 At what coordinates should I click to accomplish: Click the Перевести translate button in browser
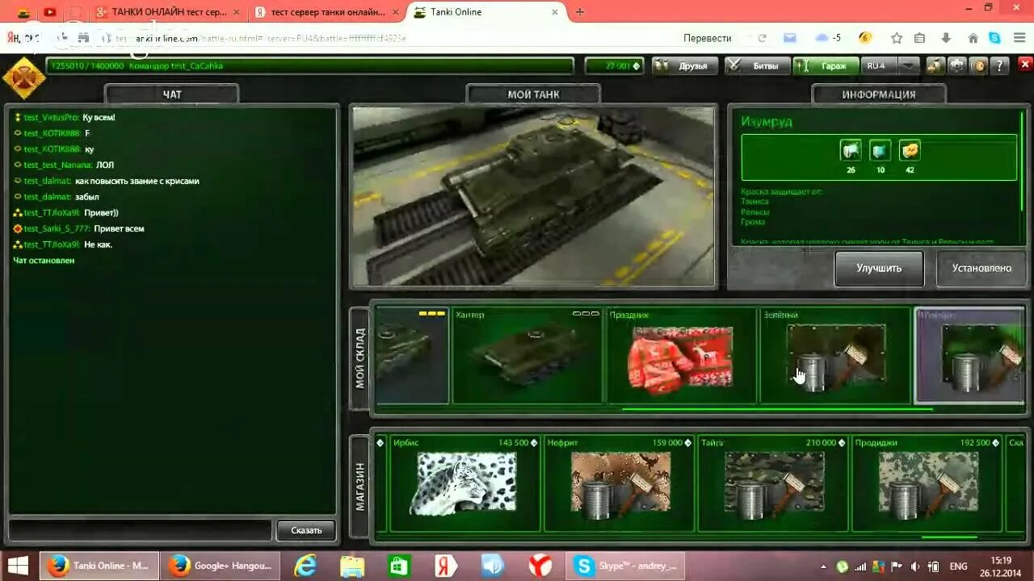(x=707, y=38)
